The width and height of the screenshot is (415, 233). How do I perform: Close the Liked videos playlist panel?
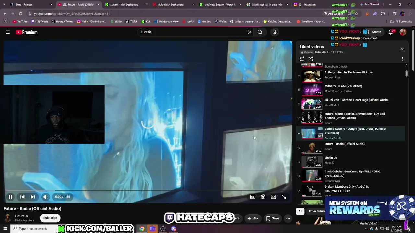pos(402,49)
